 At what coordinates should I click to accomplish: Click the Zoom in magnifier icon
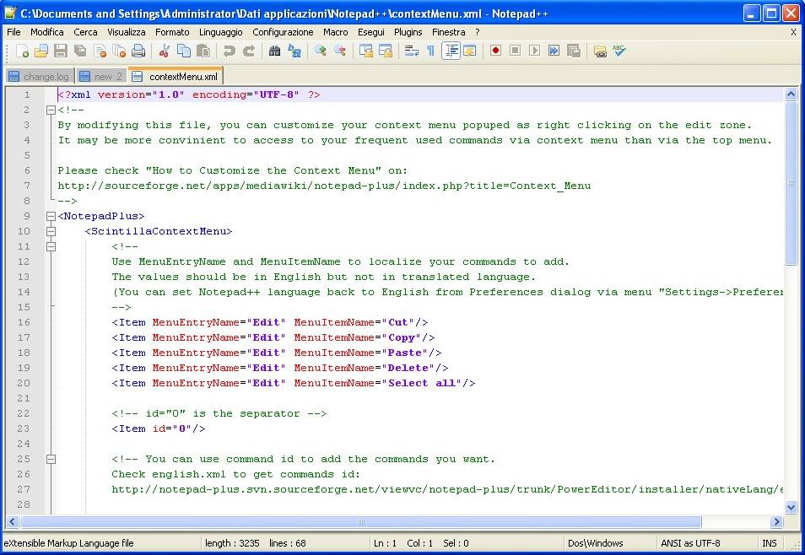click(x=321, y=51)
